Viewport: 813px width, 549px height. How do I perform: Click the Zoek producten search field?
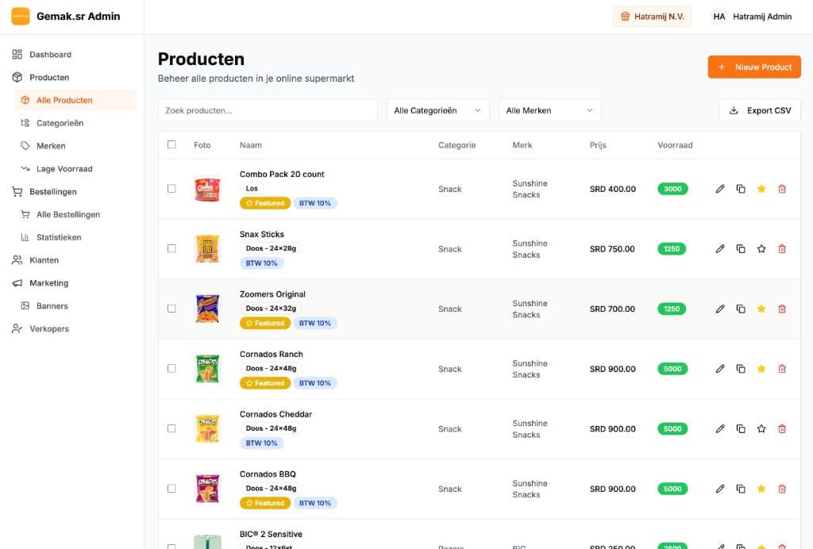(x=268, y=110)
